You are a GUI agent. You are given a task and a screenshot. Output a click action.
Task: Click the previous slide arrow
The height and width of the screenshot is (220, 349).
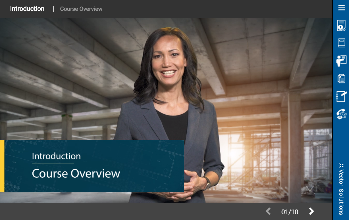[268, 211]
